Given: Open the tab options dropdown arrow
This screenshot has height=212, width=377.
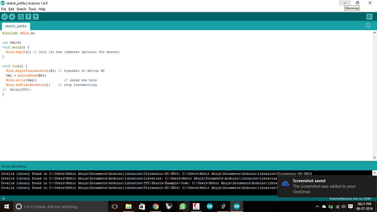Looking at the screenshot, I should click(368, 25).
